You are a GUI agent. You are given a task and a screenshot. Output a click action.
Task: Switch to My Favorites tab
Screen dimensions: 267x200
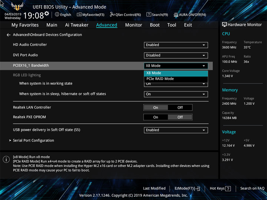point(25,25)
